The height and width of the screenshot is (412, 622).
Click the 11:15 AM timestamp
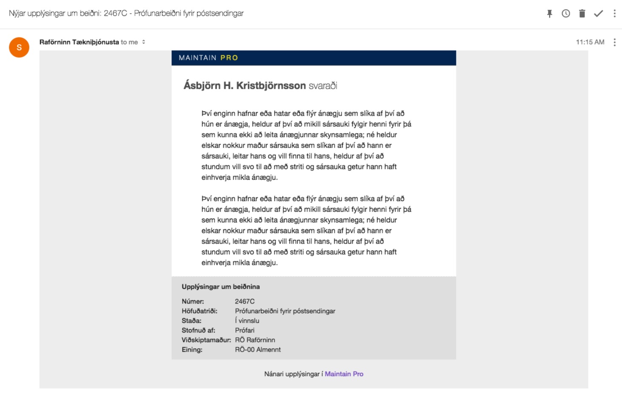(590, 42)
